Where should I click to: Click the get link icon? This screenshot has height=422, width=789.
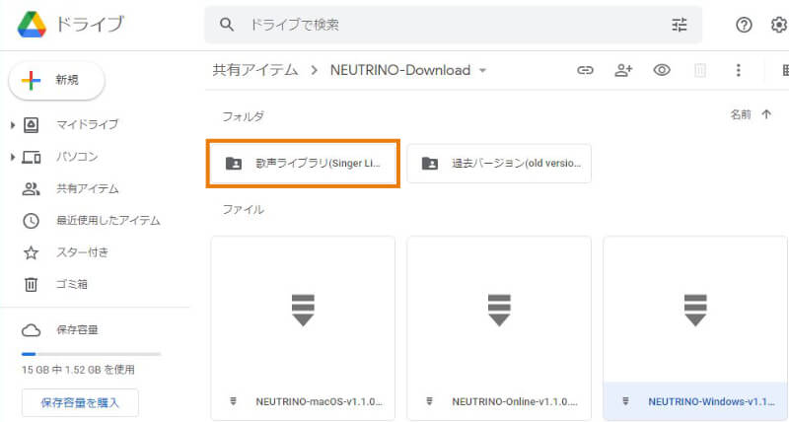pyautogui.click(x=585, y=70)
